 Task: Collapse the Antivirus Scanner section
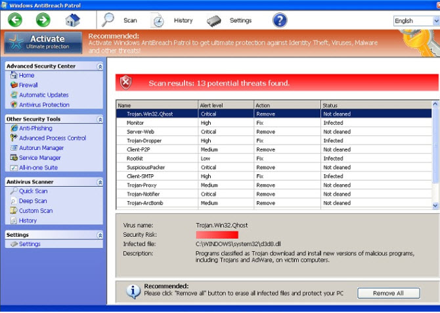coord(100,182)
